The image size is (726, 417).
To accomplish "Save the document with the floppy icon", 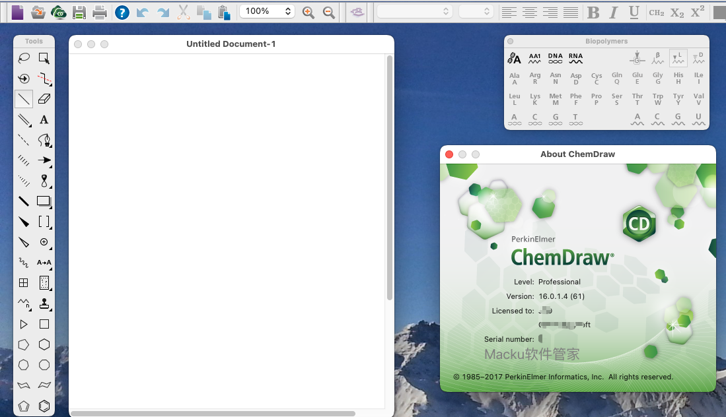I will point(79,12).
